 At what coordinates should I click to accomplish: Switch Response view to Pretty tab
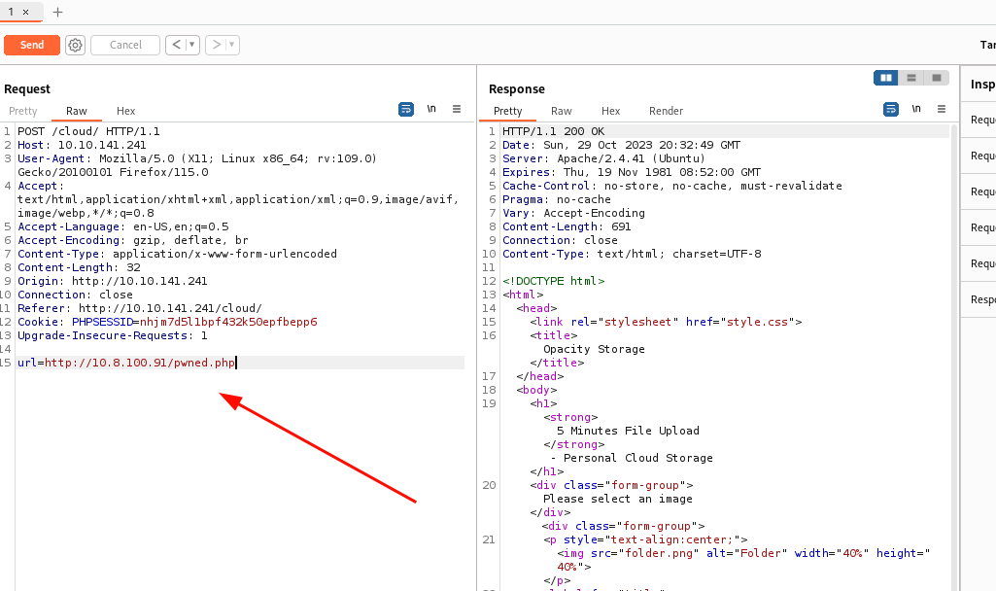507,111
